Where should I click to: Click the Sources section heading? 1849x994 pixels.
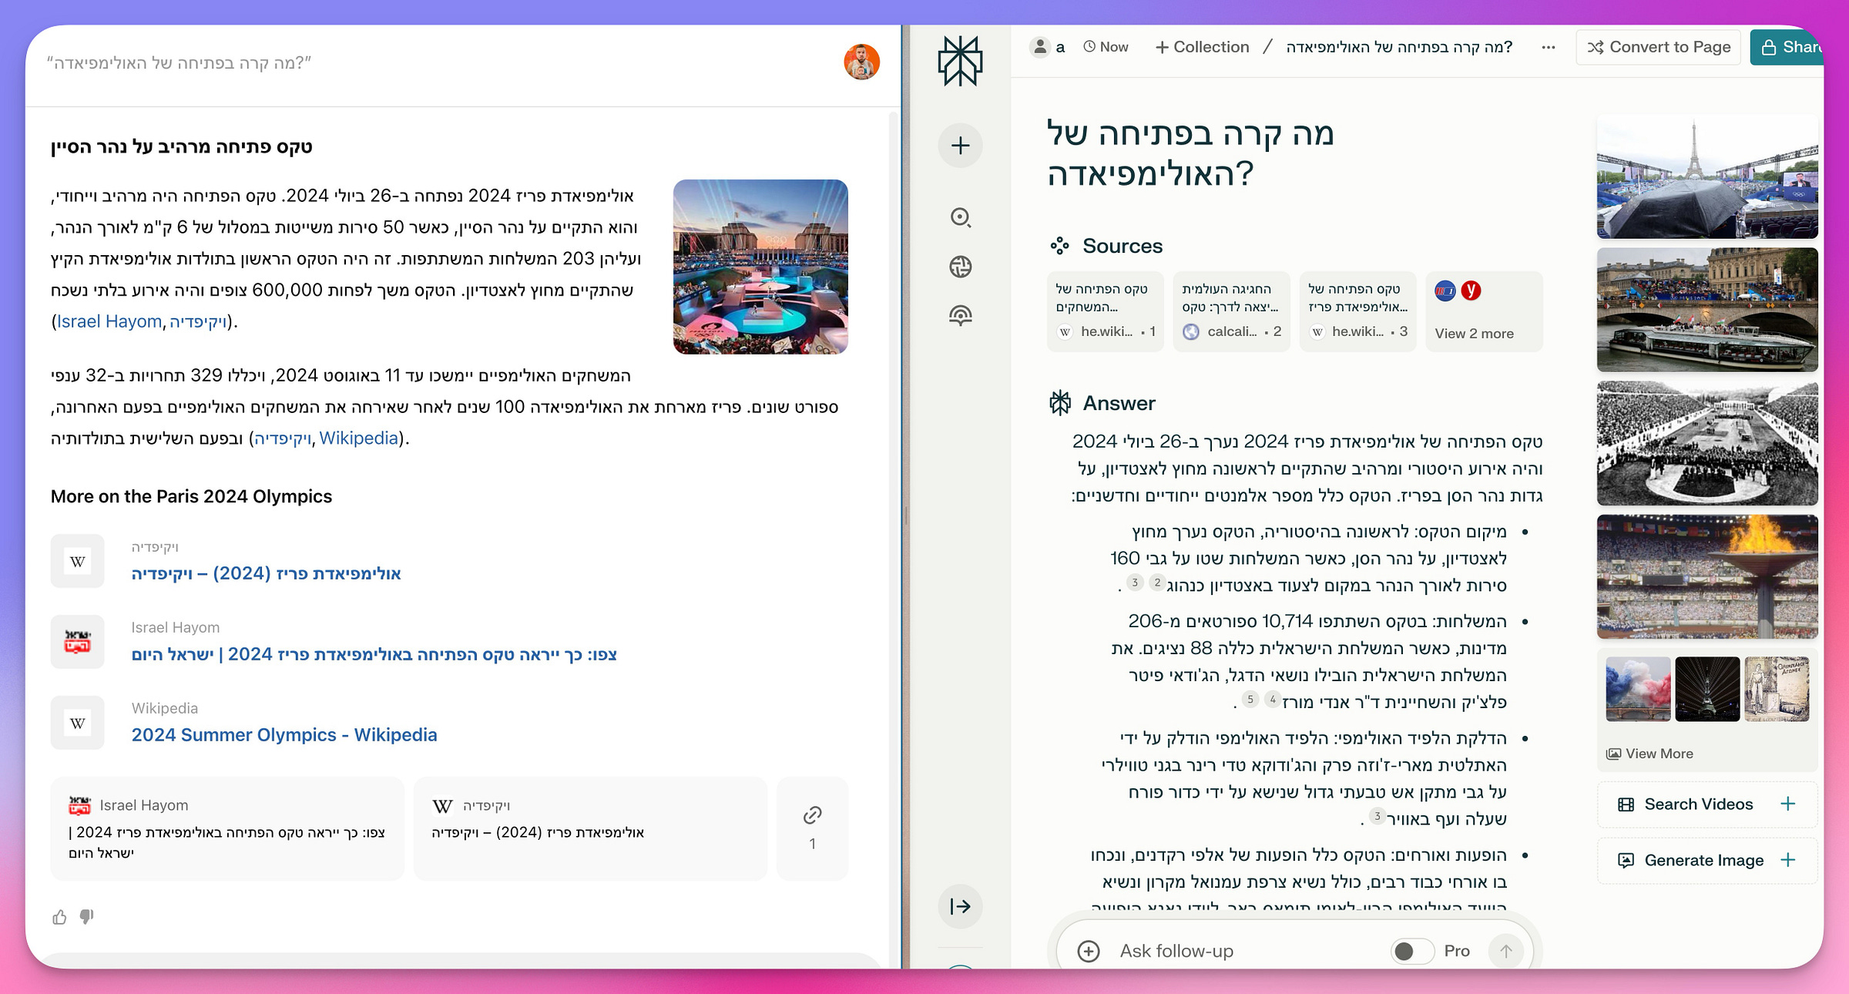click(1122, 246)
